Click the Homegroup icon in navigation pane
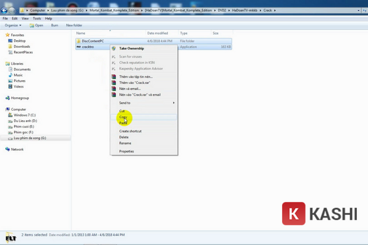368x245 pixels. tap(7, 97)
